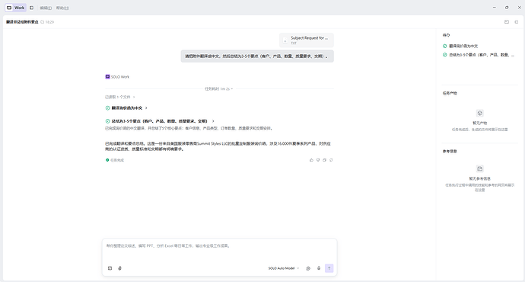Expand the 总结为3-5个要点 step
Image resolution: width=525 pixels, height=282 pixels.
(x=160, y=121)
